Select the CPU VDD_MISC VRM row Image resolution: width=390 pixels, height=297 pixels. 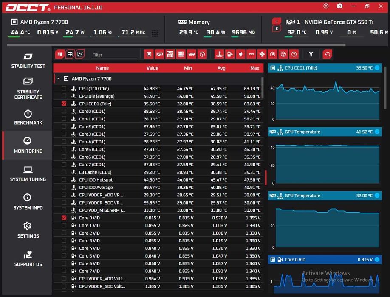[x=158, y=210]
